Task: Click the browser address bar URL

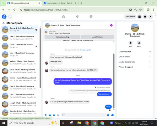Action: pos(46,10)
